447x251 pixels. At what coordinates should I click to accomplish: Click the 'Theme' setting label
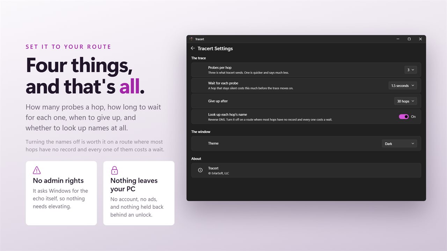(213, 143)
